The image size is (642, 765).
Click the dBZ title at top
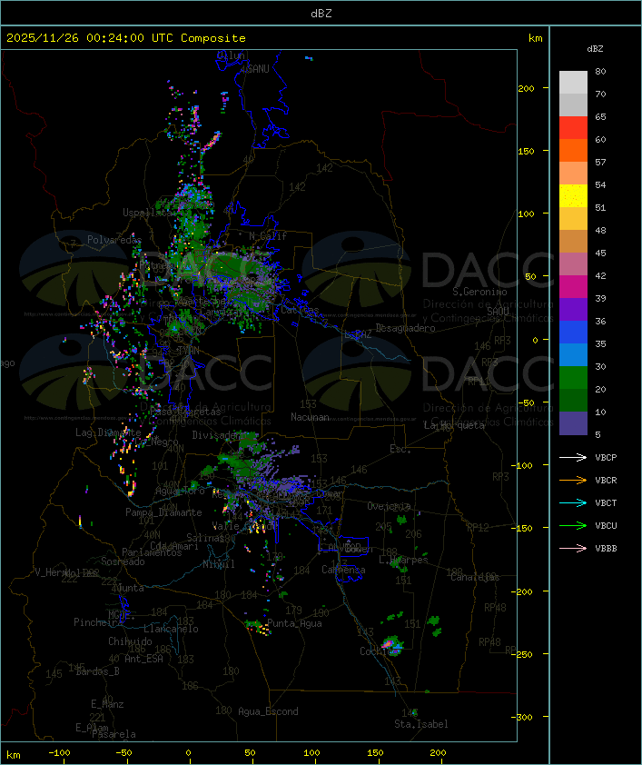(321, 14)
